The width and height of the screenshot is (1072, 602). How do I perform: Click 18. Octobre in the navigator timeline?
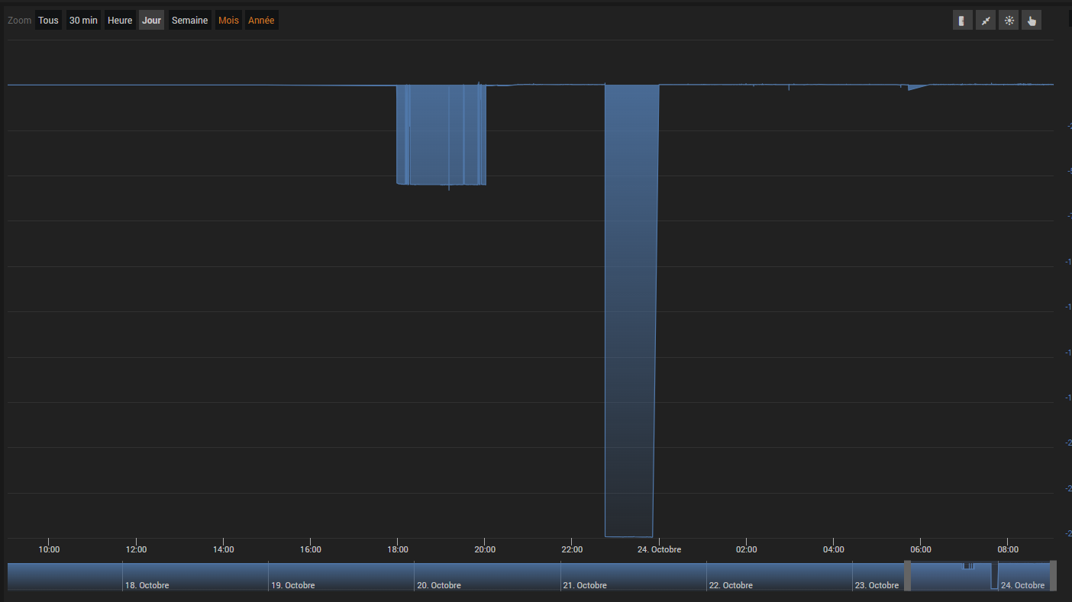click(x=147, y=585)
